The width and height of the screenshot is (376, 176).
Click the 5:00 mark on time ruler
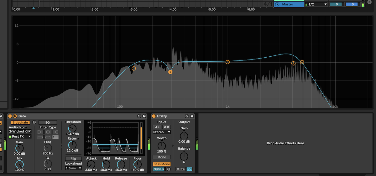(x=212, y=9)
